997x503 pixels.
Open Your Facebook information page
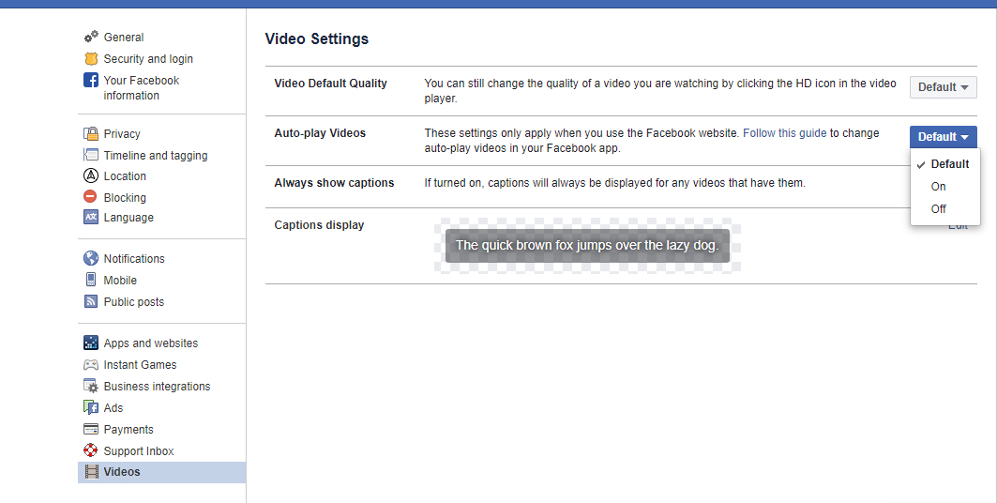142,88
